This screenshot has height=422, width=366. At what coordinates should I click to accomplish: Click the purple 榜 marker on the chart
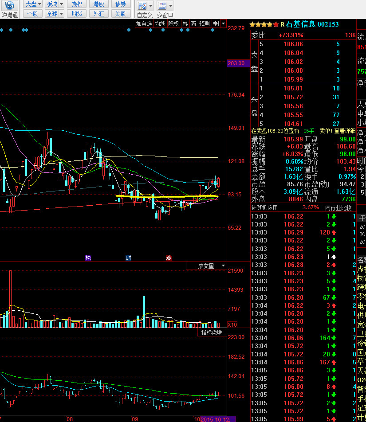pyautogui.click(x=88, y=258)
